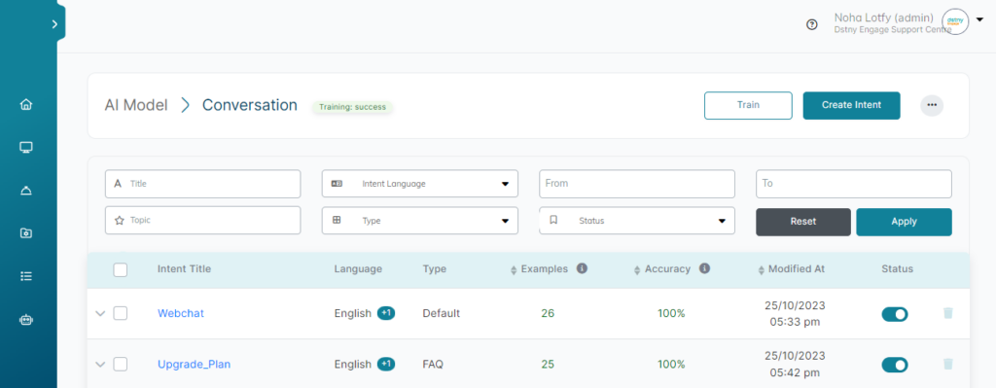
Task: Focus the Topic filter field
Action: [202, 221]
